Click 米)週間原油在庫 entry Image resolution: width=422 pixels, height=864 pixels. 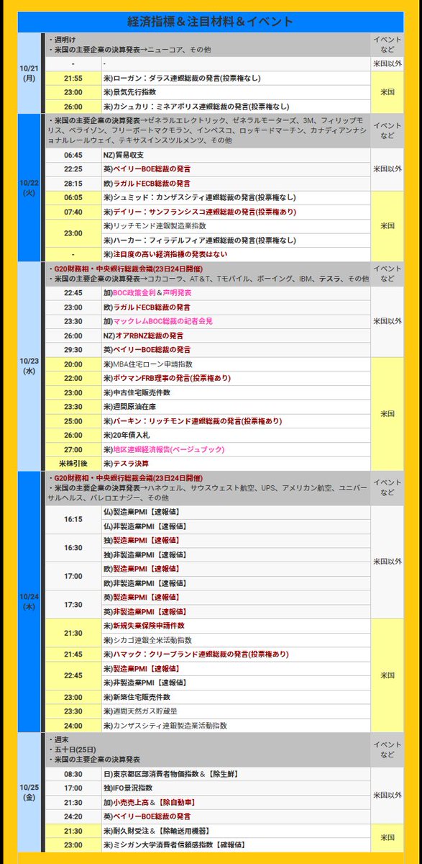point(236,407)
